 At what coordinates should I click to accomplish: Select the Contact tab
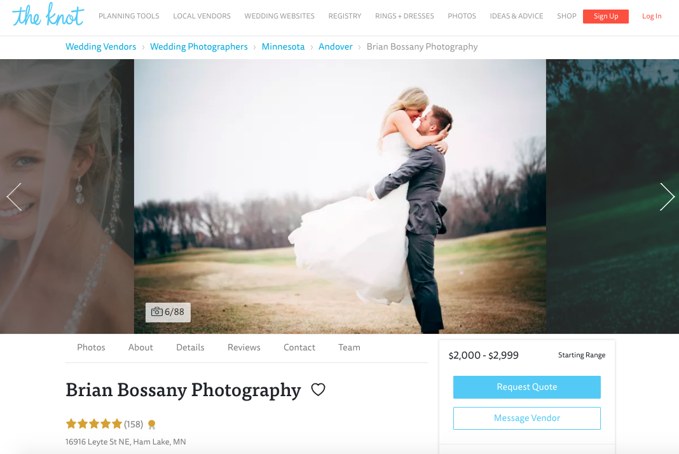[x=299, y=347]
